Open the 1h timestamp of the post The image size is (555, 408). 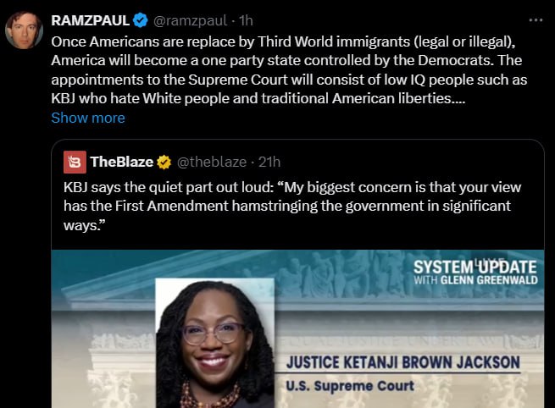[x=246, y=20]
